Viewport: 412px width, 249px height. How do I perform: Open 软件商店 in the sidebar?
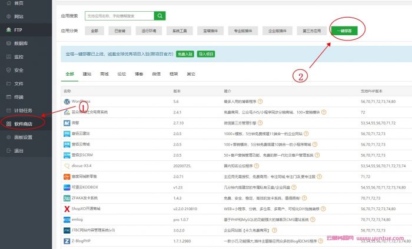pyautogui.click(x=23, y=124)
